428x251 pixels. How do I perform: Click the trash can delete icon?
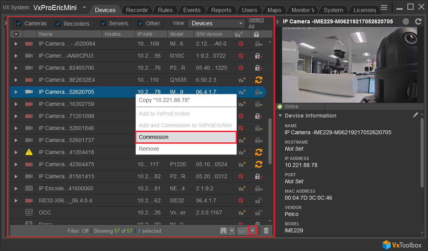coord(266,230)
